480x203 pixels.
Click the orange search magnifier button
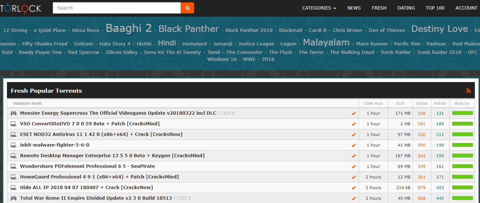click(x=187, y=8)
